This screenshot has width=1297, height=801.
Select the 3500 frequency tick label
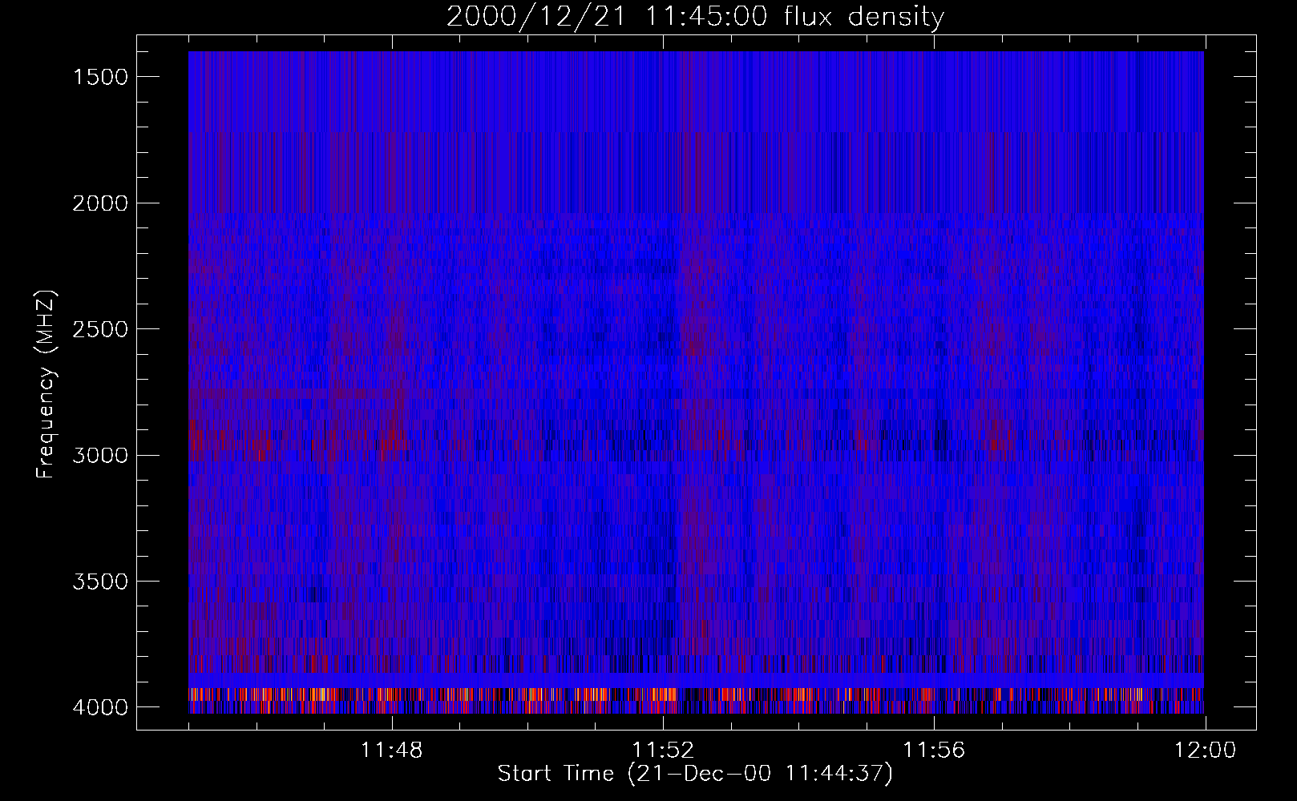click(100, 582)
